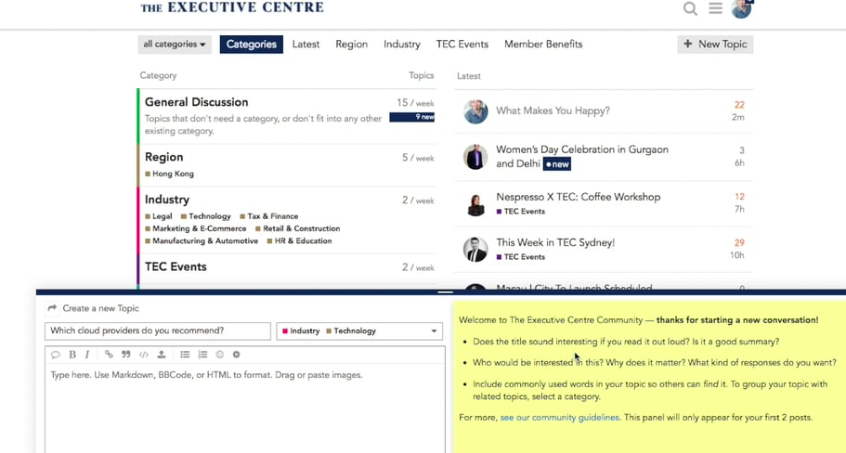Open avatar of What Makes You Happy poster
Screen dimensions: 846x453
point(475,111)
